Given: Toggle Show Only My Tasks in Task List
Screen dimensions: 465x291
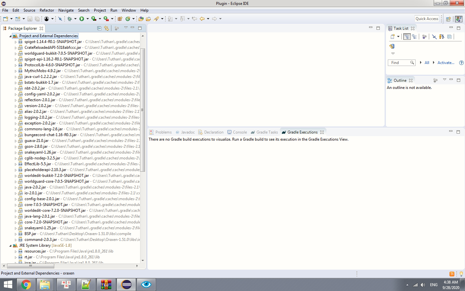Looking at the screenshot, I should tap(441, 37).
